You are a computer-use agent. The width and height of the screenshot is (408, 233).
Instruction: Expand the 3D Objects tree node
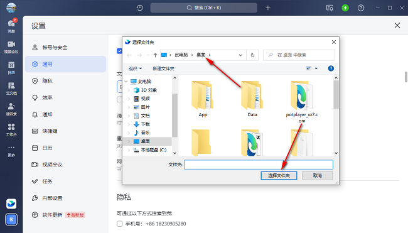coord(129,90)
